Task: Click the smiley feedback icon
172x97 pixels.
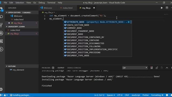Action: (167, 95)
